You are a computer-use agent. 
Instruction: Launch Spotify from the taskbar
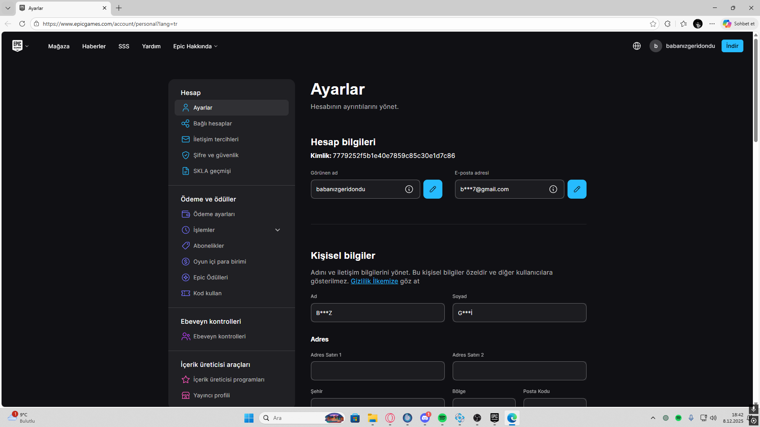pos(442,418)
